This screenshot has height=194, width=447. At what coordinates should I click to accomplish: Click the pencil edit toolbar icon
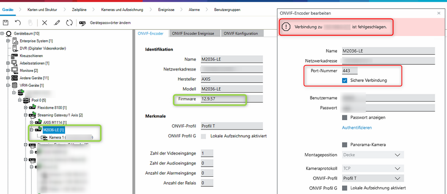[57, 23]
